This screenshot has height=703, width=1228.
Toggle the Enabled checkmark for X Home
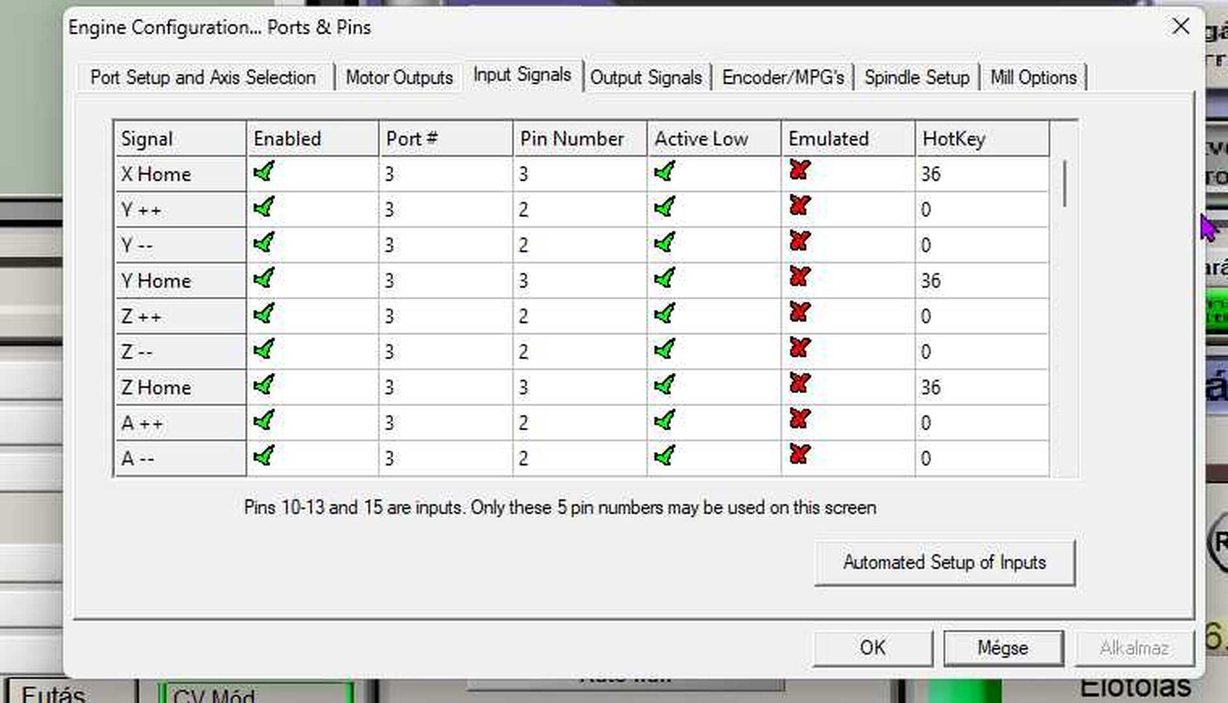(264, 172)
